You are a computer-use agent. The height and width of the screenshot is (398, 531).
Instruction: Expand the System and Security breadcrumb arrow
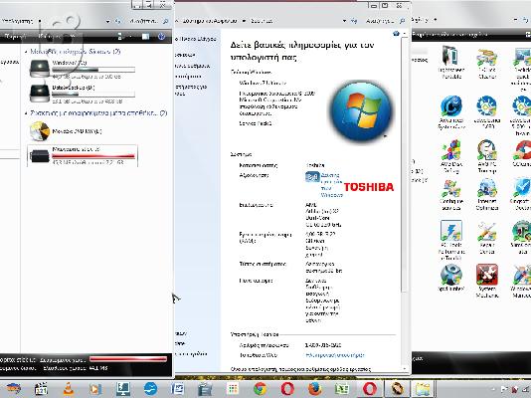click(244, 21)
